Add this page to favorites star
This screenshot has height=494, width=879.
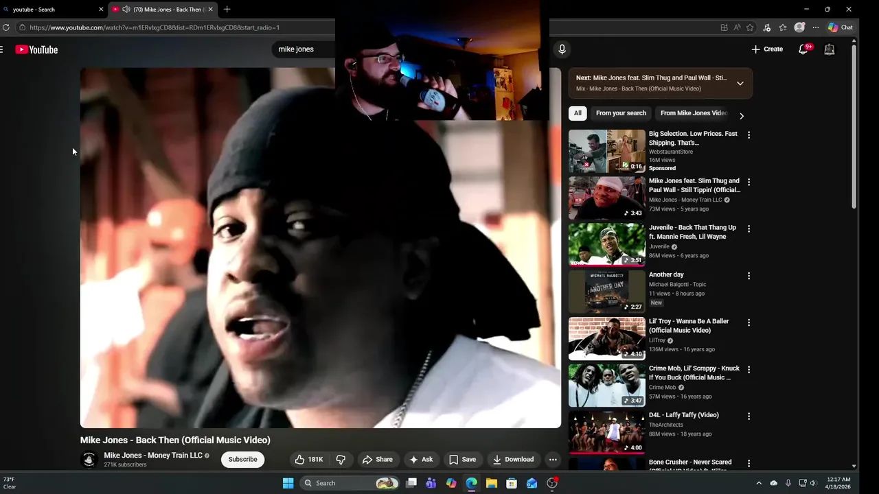(750, 27)
